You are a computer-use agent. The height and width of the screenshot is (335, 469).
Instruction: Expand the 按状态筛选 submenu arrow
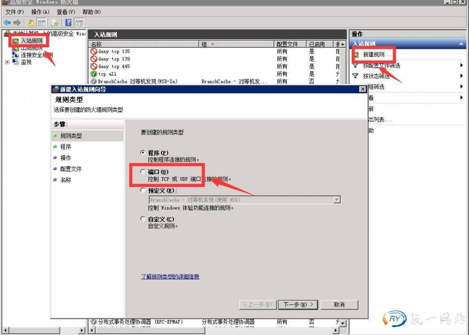pyautogui.click(x=462, y=76)
